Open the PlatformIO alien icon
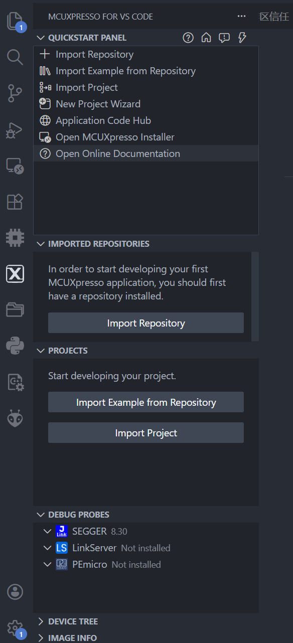Image resolution: width=293 pixels, height=643 pixels. tap(15, 418)
